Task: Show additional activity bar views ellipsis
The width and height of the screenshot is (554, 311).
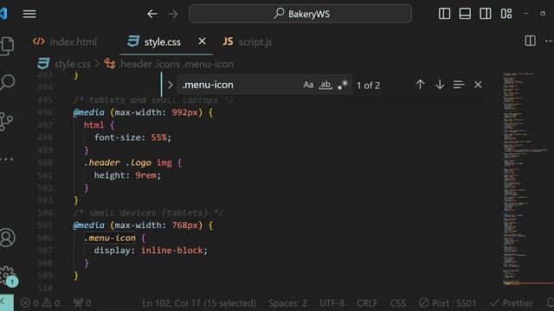Action: [x=7, y=159]
